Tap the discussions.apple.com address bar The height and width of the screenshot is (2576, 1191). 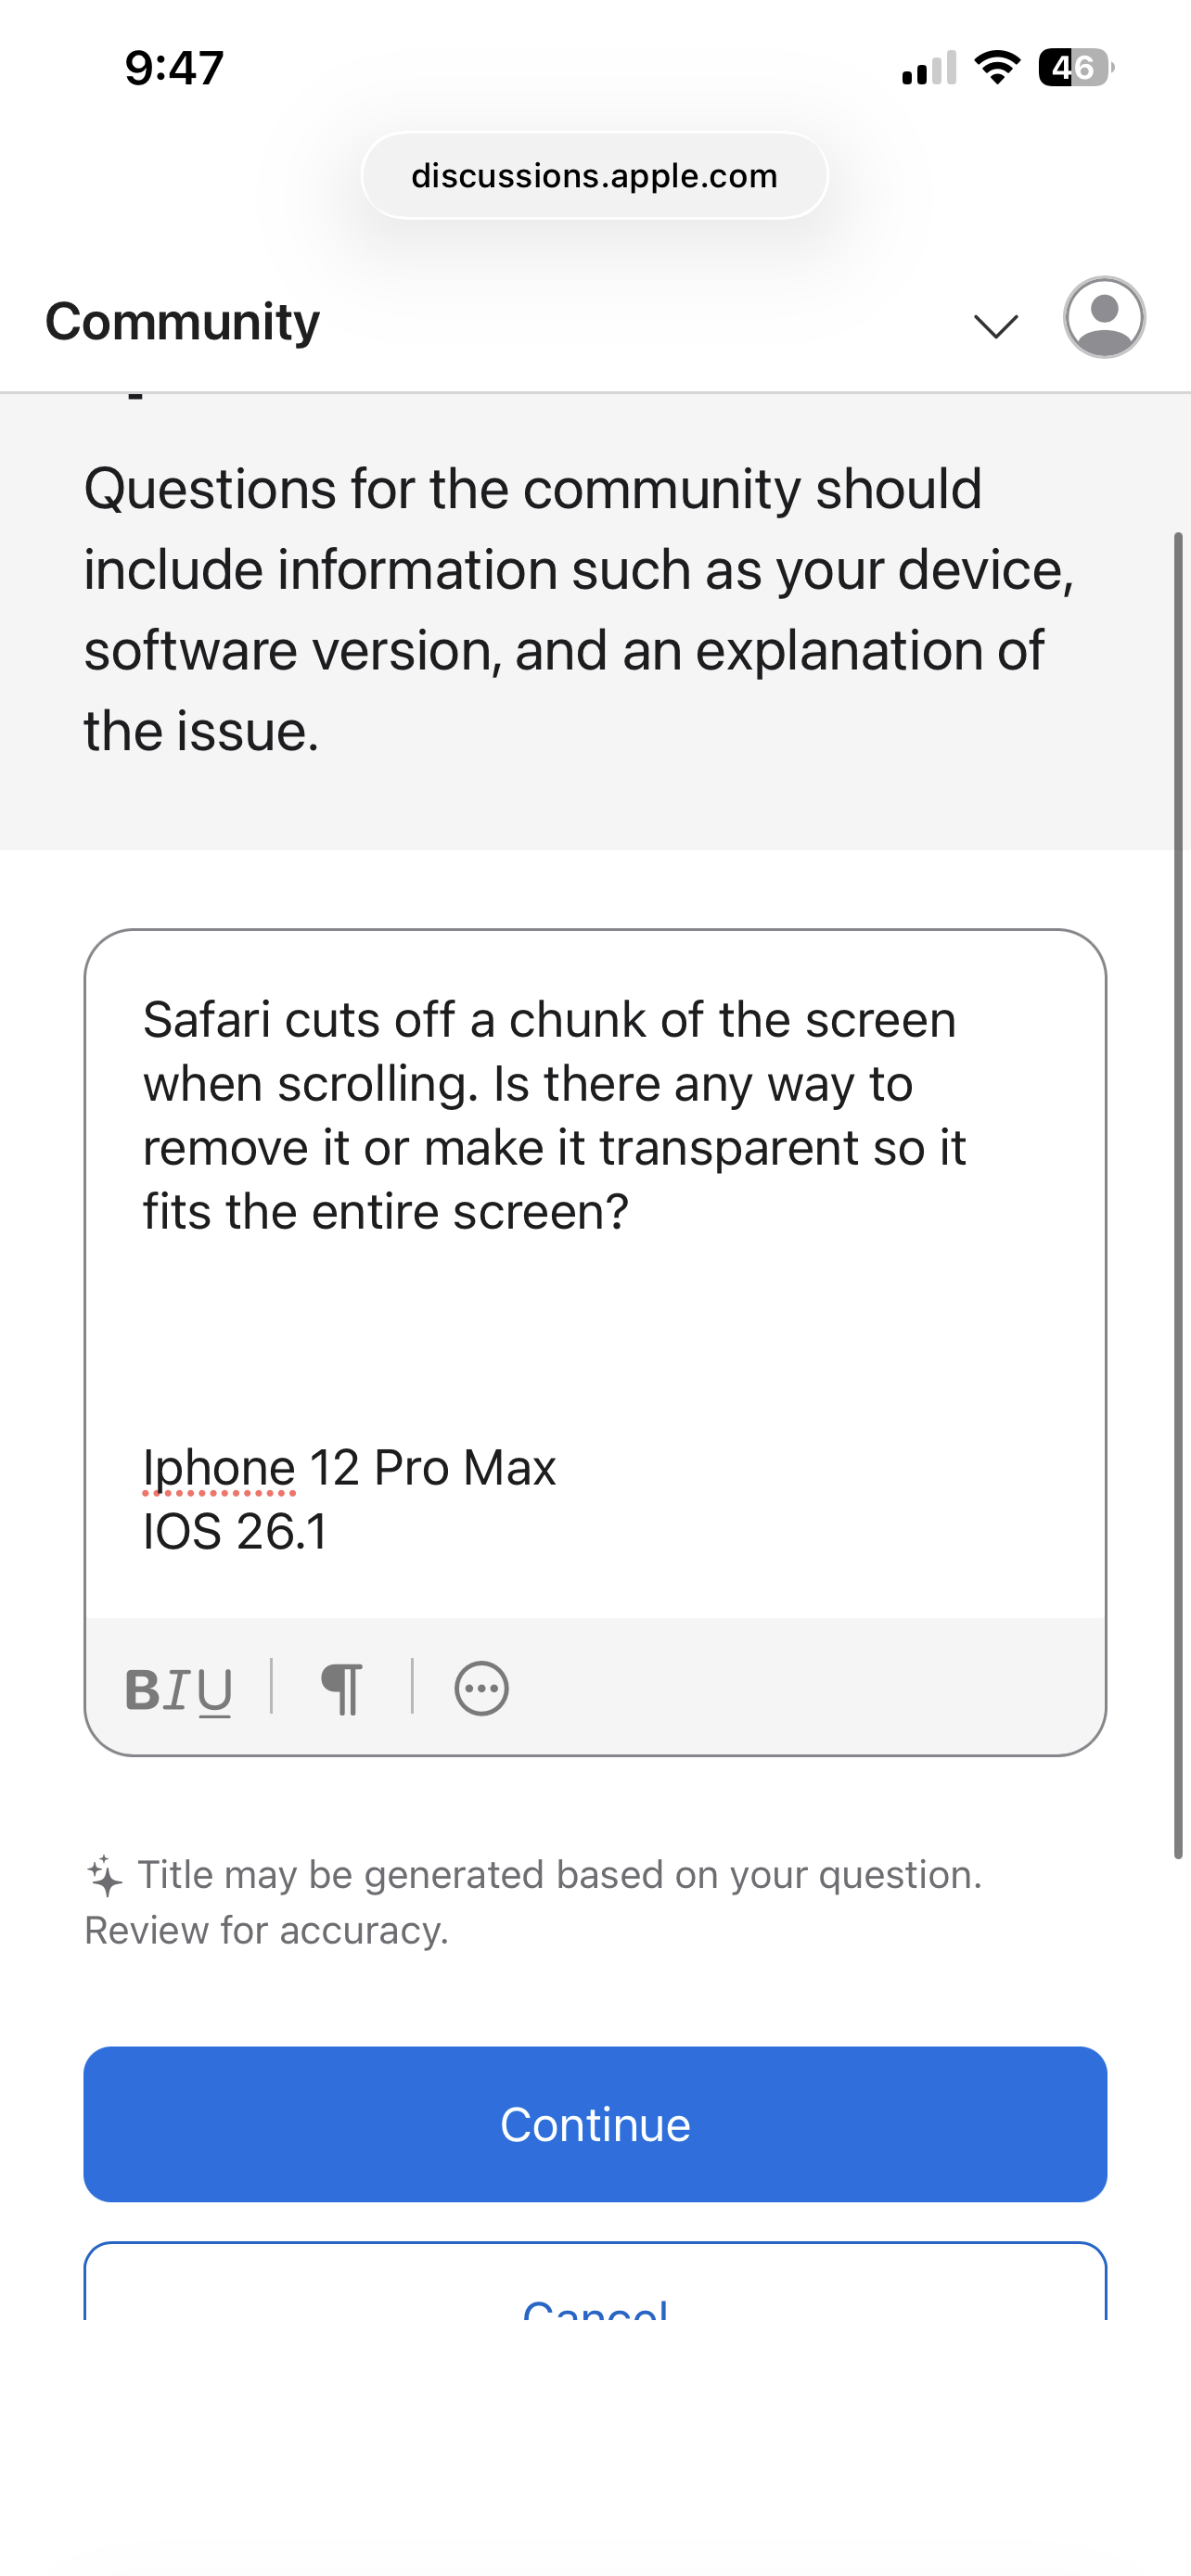click(595, 176)
